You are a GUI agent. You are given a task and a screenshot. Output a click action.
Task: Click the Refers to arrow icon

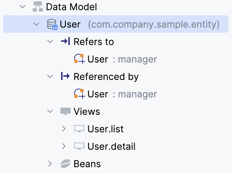click(65, 42)
